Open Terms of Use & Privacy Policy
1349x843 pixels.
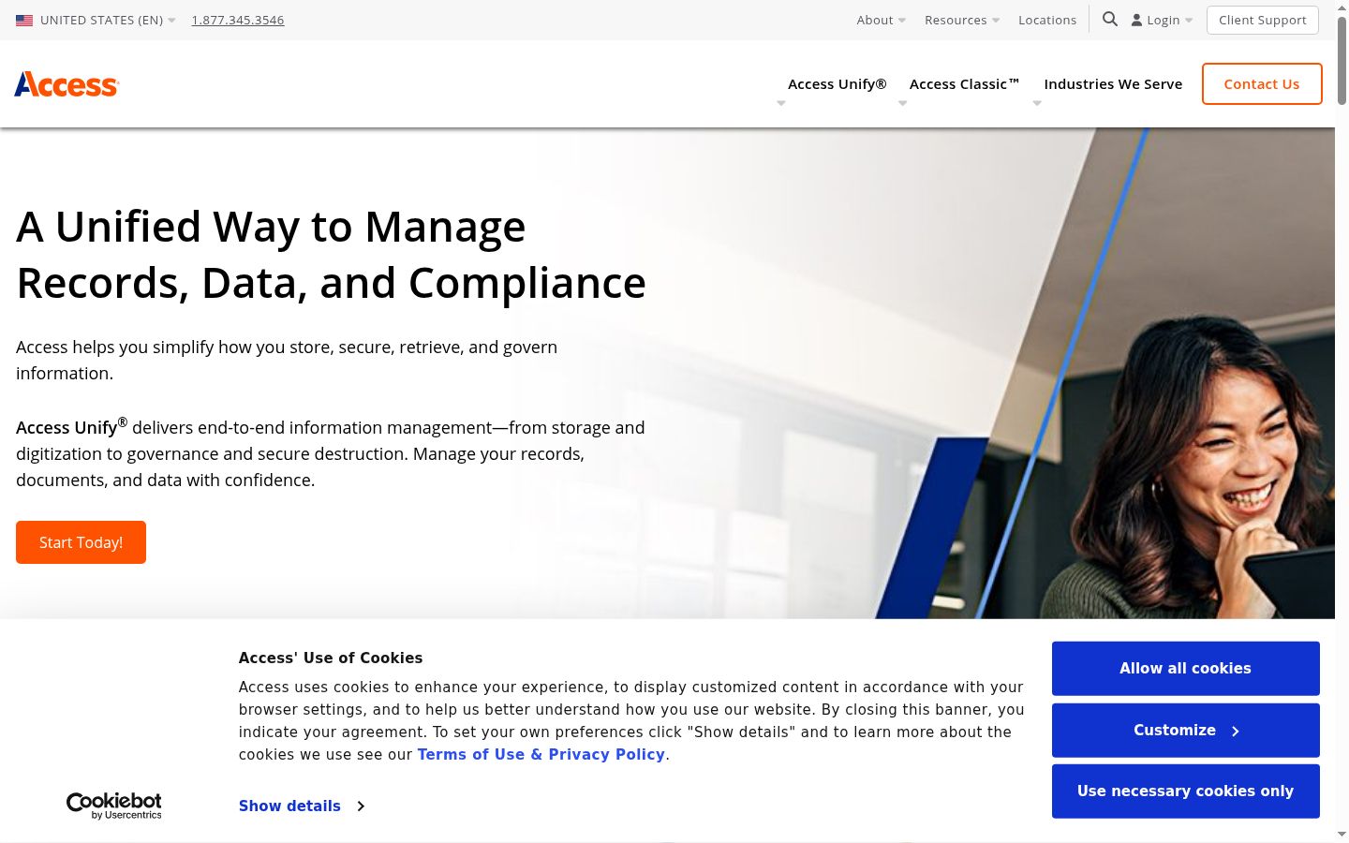click(541, 755)
